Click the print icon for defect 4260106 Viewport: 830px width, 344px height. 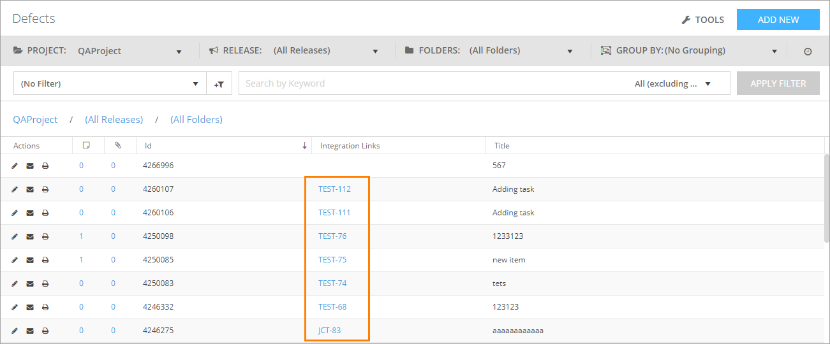pos(45,213)
